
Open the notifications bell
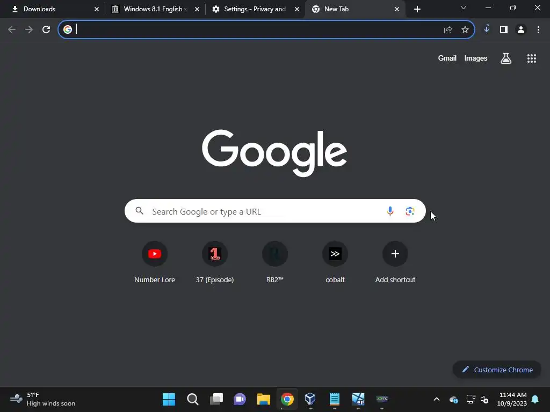(x=535, y=399)
